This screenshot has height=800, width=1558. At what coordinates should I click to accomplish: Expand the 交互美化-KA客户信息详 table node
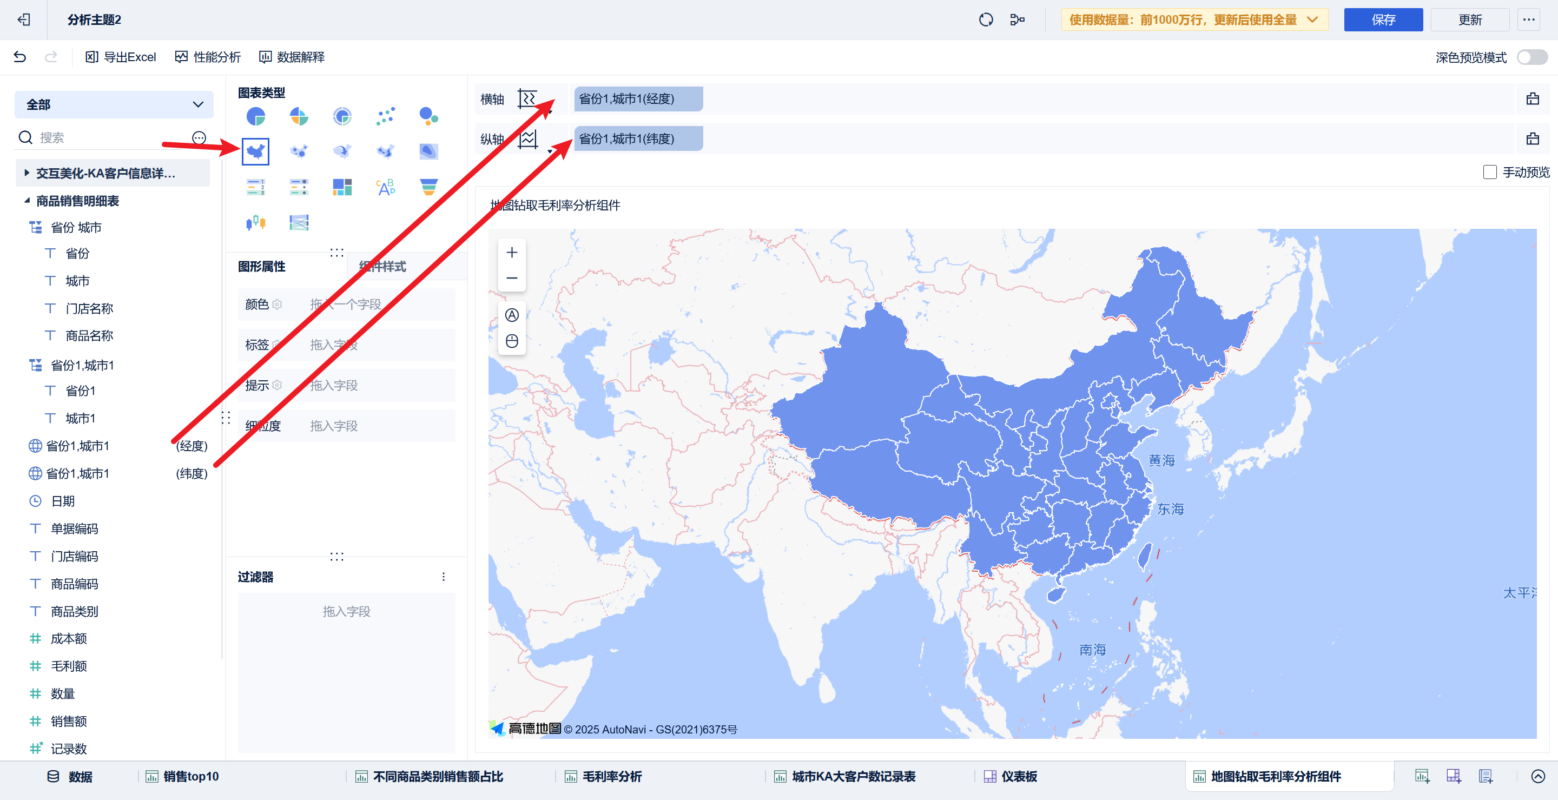[x=27, y=173]
